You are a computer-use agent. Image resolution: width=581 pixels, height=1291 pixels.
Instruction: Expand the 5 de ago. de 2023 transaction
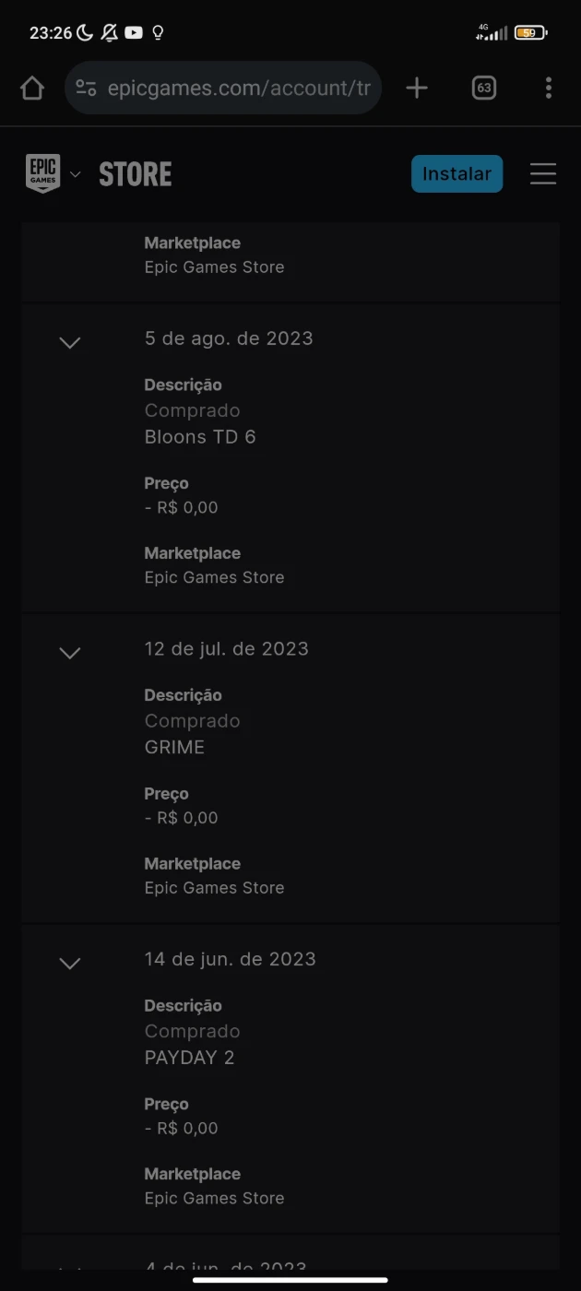click(70, 342)
